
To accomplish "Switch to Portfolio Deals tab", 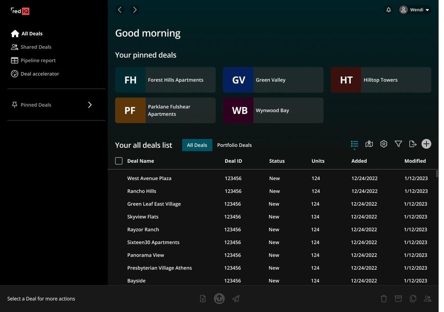I will point(234,145).
